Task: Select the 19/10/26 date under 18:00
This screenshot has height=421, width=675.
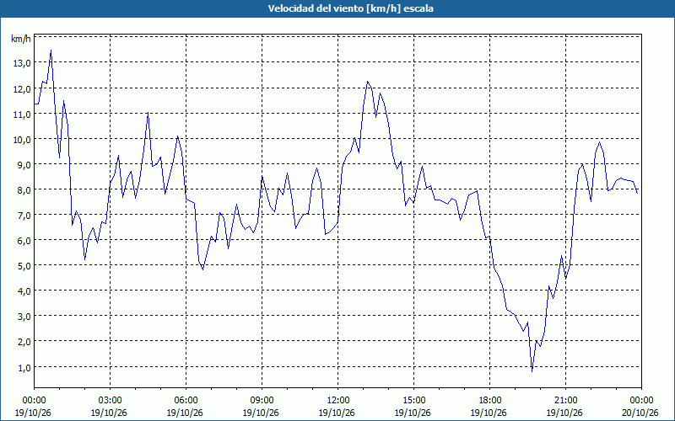Action: pos(489,413)
